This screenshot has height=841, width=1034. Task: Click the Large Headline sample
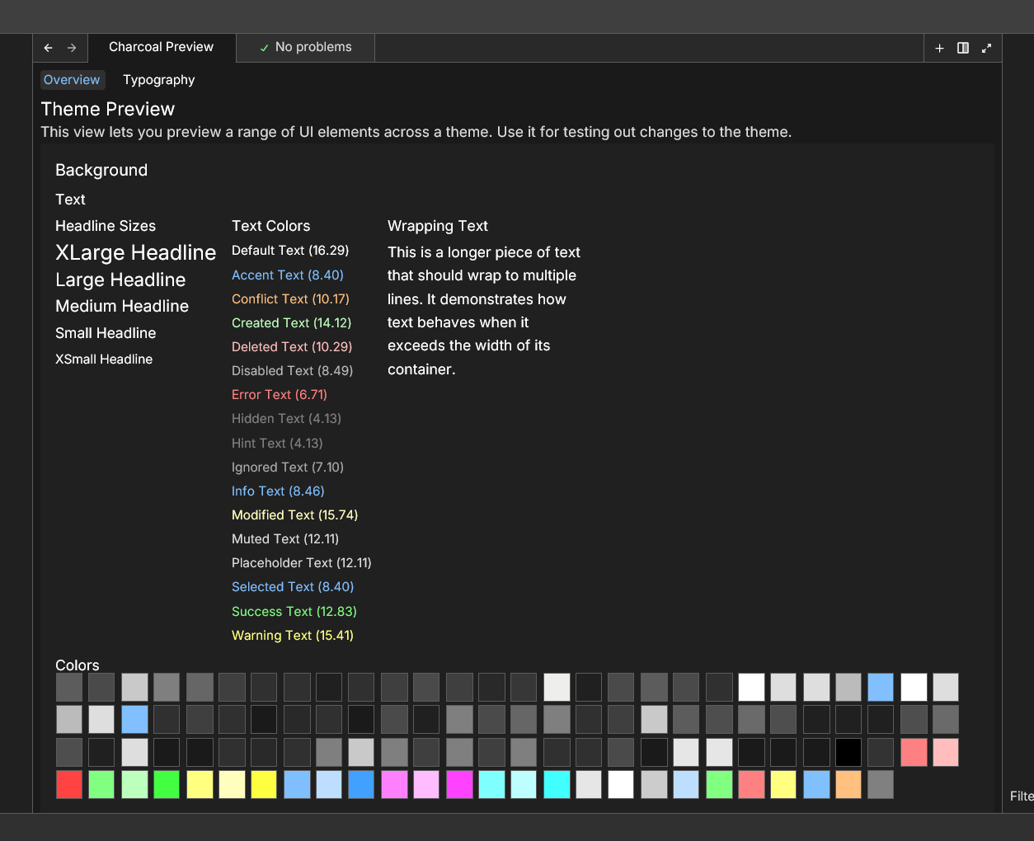click(x=120, y=280)
